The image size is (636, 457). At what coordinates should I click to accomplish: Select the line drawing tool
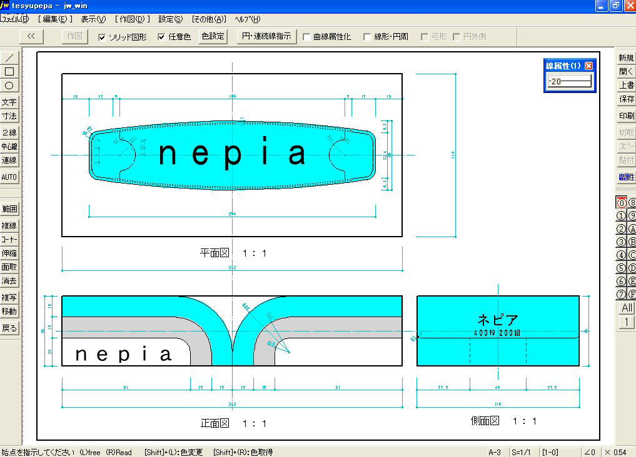click(x=9, y=58)
